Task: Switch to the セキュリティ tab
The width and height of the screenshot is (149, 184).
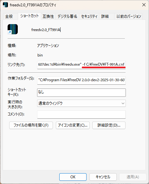Action: 89,16
